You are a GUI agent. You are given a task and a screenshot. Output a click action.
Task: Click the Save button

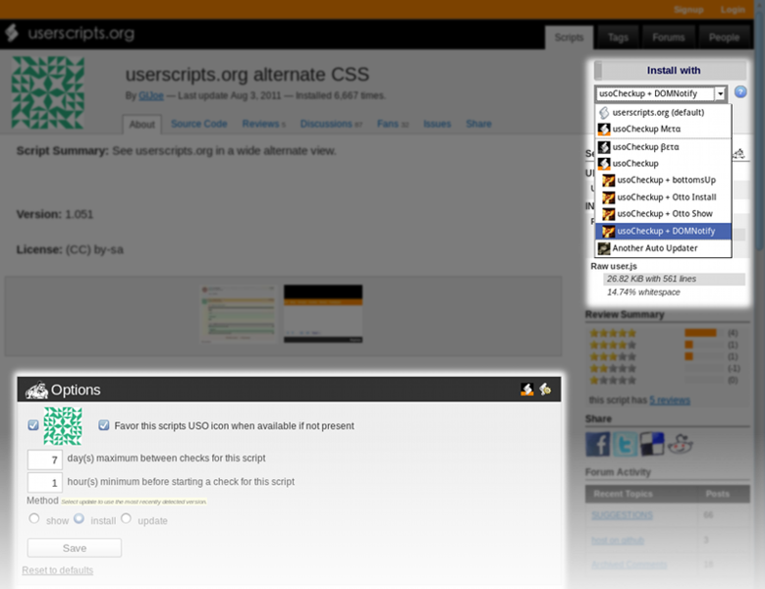[x=75, y=548]
